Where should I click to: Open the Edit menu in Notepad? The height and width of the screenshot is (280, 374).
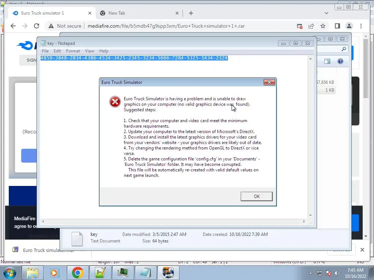[x=57, y=51]
